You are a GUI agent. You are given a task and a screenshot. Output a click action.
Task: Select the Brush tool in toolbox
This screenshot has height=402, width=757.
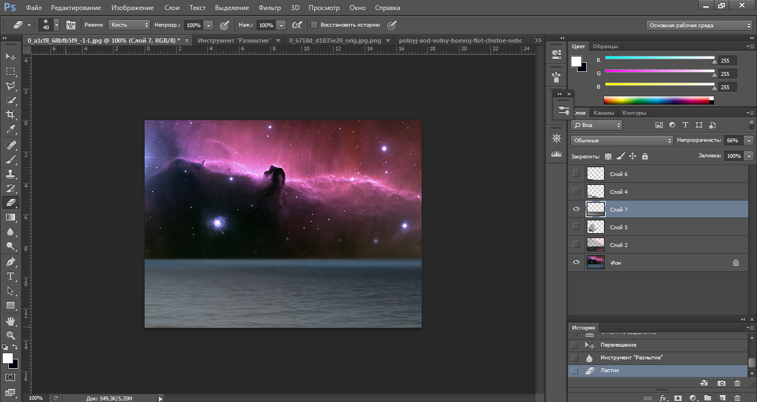10,159
